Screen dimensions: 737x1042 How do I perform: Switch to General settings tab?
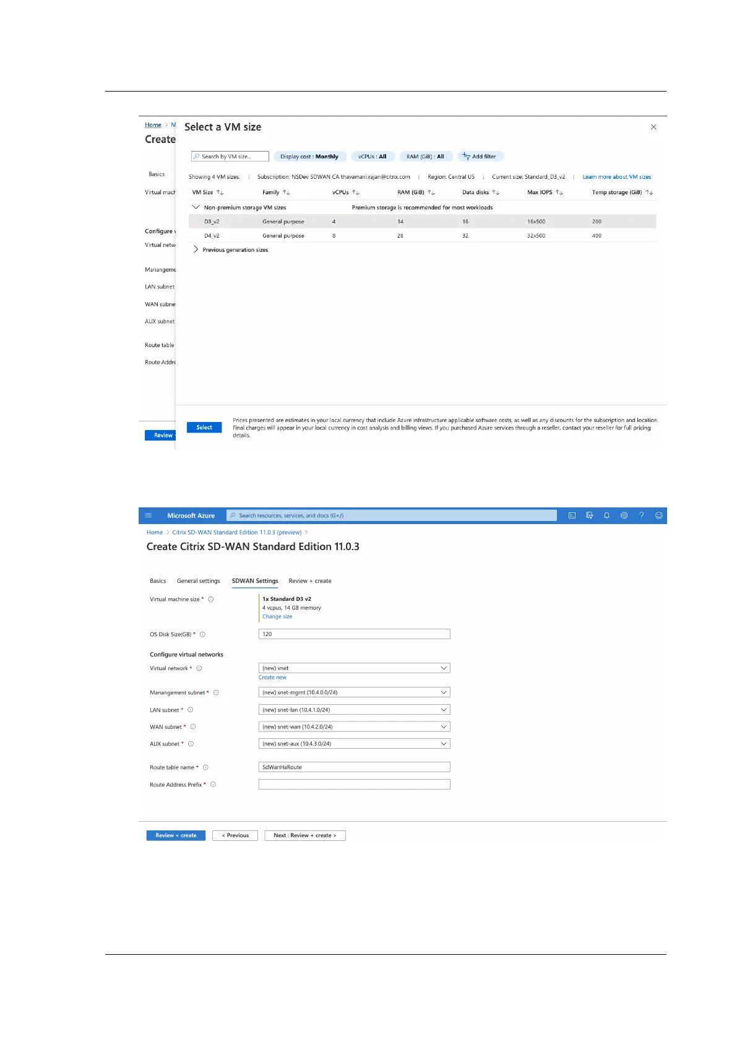[x=199, y=581]
